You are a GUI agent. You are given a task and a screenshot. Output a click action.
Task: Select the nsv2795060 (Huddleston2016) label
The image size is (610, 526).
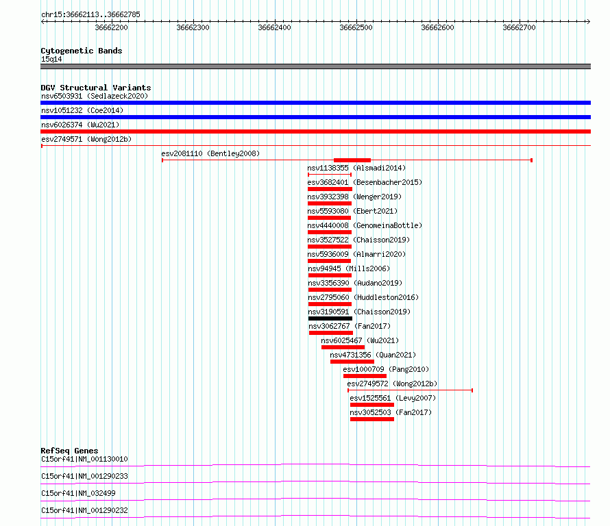point(363,297)
